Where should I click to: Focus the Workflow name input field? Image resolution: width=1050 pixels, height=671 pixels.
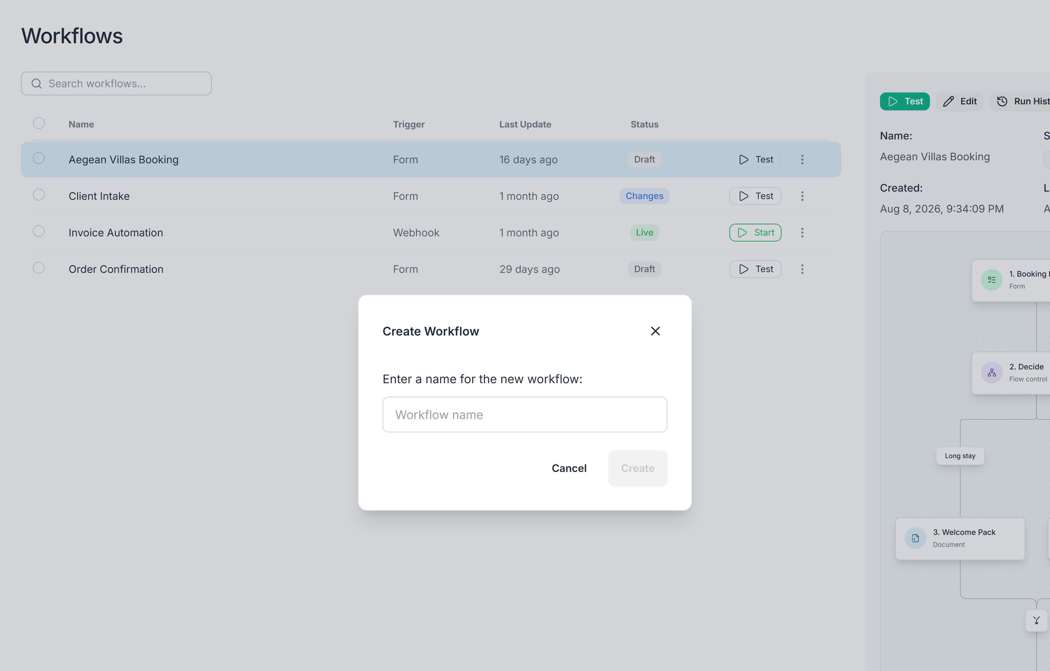click(525, 414)
